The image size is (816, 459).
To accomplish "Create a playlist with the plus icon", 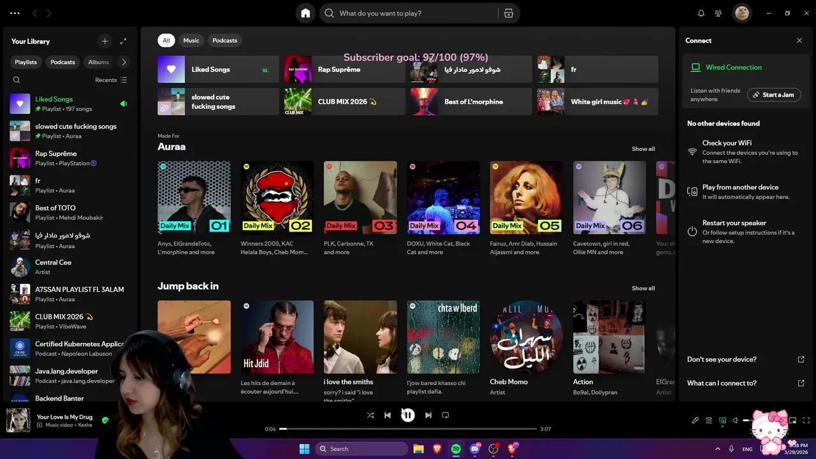I will click(x=105, y=41).
